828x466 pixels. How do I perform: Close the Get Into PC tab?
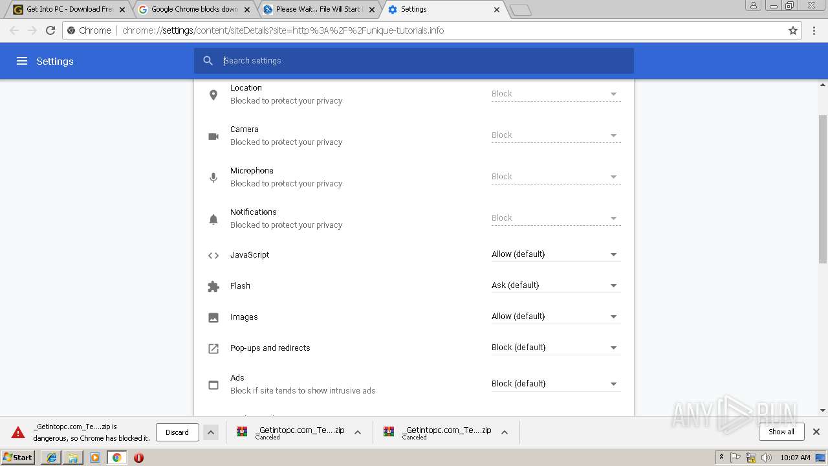tap(122, 10)
